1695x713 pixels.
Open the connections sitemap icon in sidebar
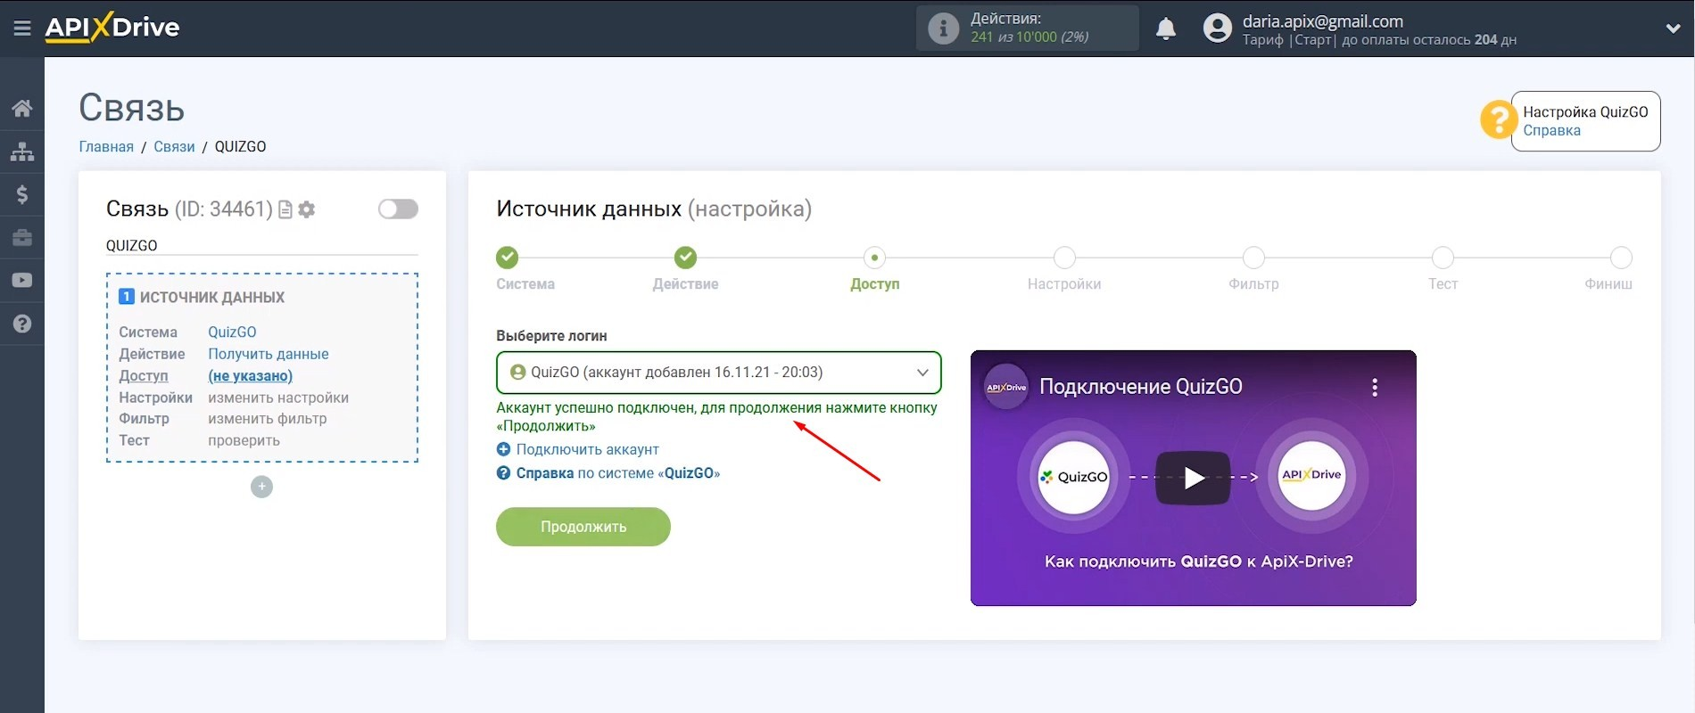pos(22,152)
